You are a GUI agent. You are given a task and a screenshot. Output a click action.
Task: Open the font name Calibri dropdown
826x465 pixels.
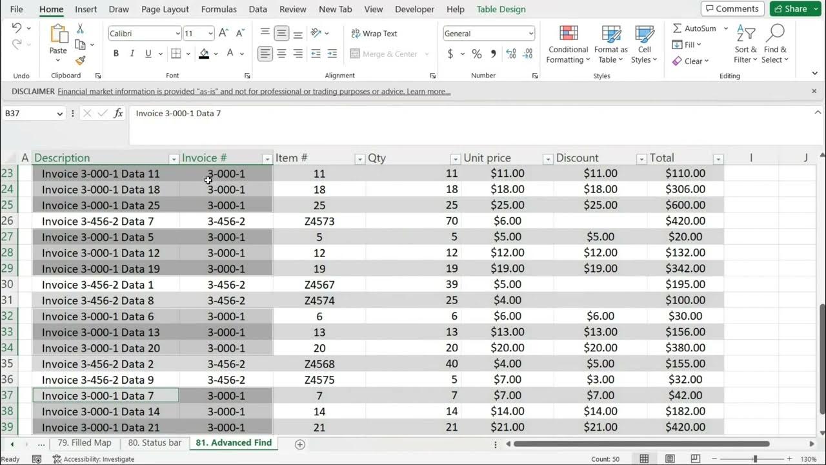click(177, 34)
